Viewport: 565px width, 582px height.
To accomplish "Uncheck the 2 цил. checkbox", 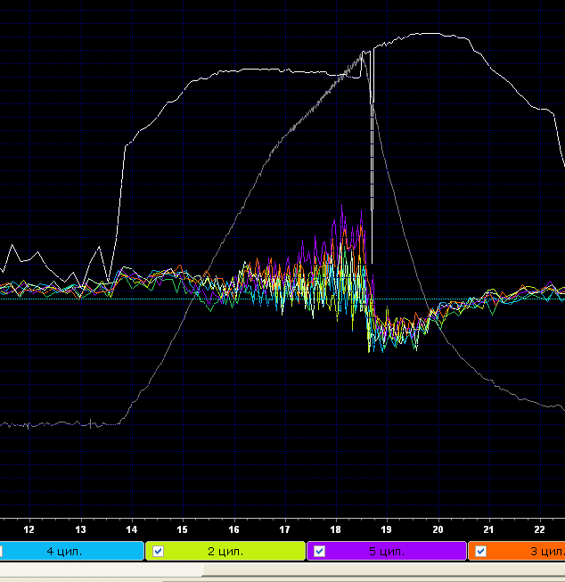I will [158, 551].
